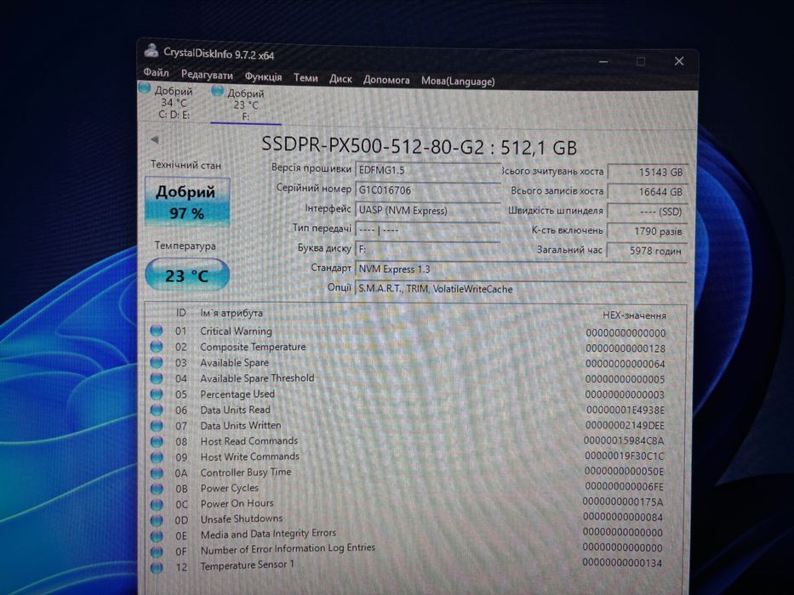
Task: Click the Добрий 97 % health status button
Action: [x=187, y=201]
